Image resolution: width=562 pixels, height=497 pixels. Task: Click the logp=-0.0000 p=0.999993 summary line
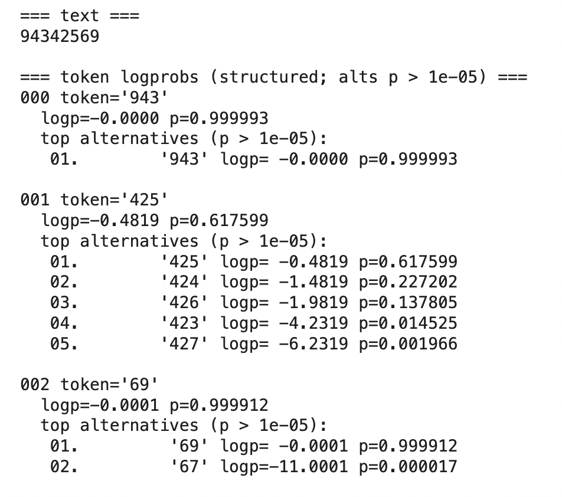[x=155, y=118]
